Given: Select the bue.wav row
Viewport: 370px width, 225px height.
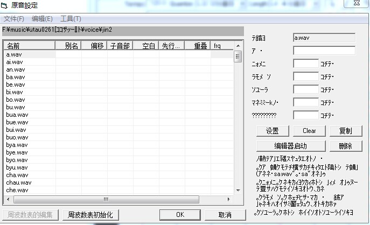Looking at the screenshot, I should (x=118, y=122).
